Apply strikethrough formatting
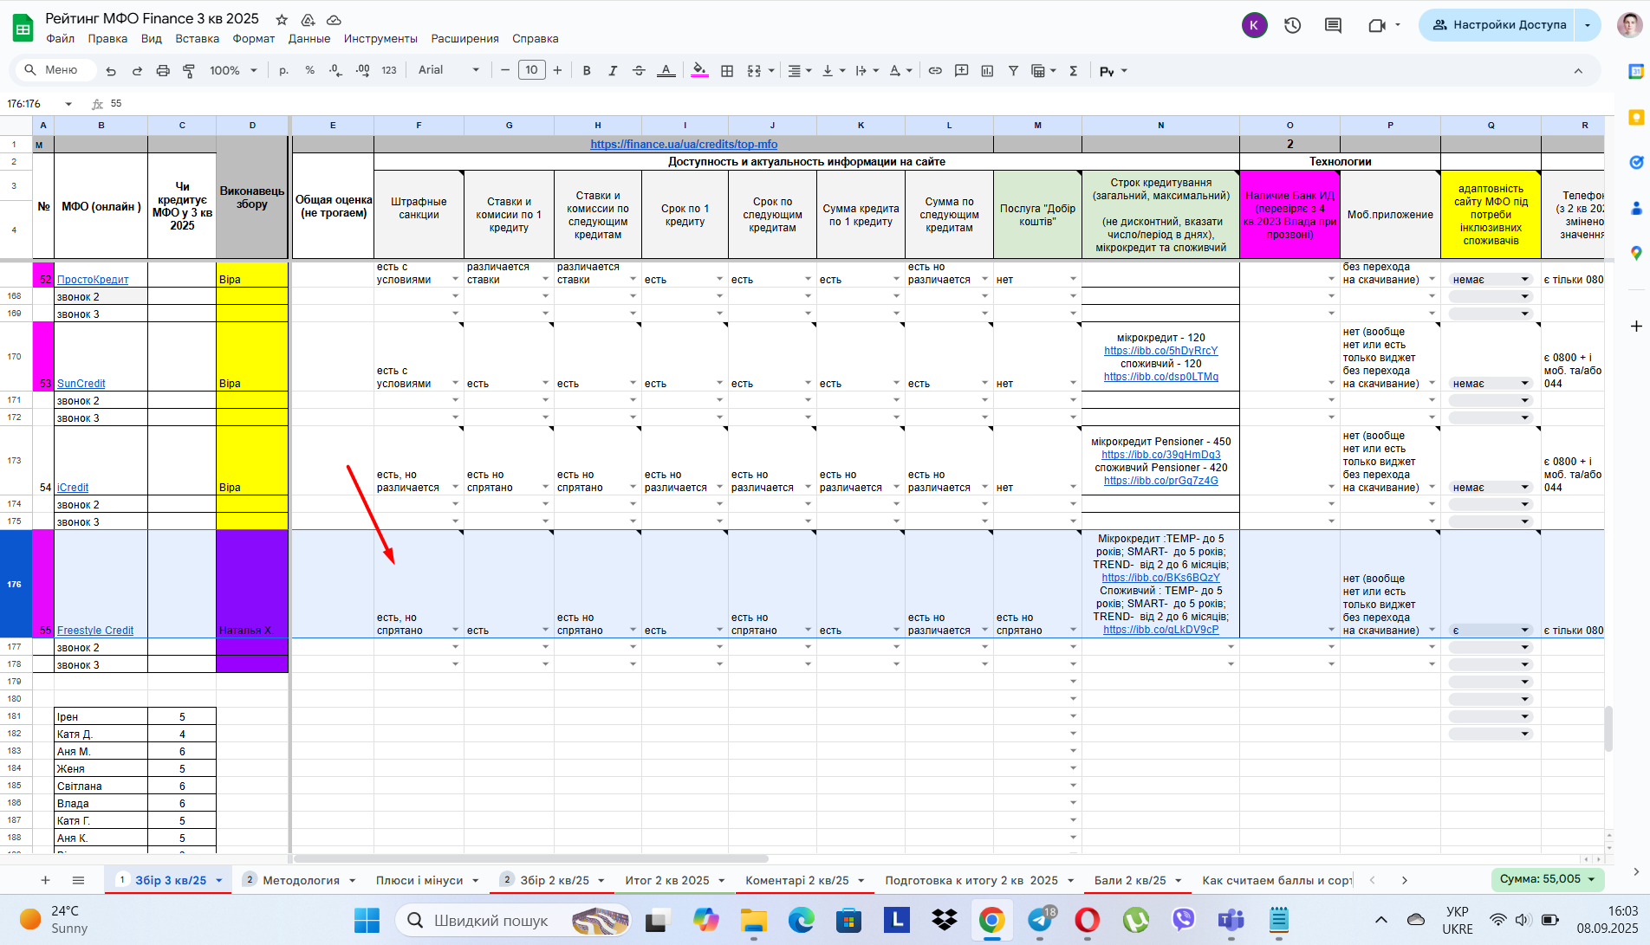 639,71
